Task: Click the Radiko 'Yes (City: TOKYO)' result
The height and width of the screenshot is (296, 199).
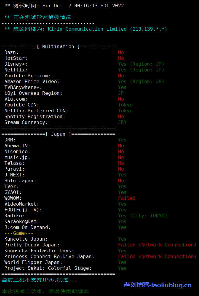Action: 142,216
